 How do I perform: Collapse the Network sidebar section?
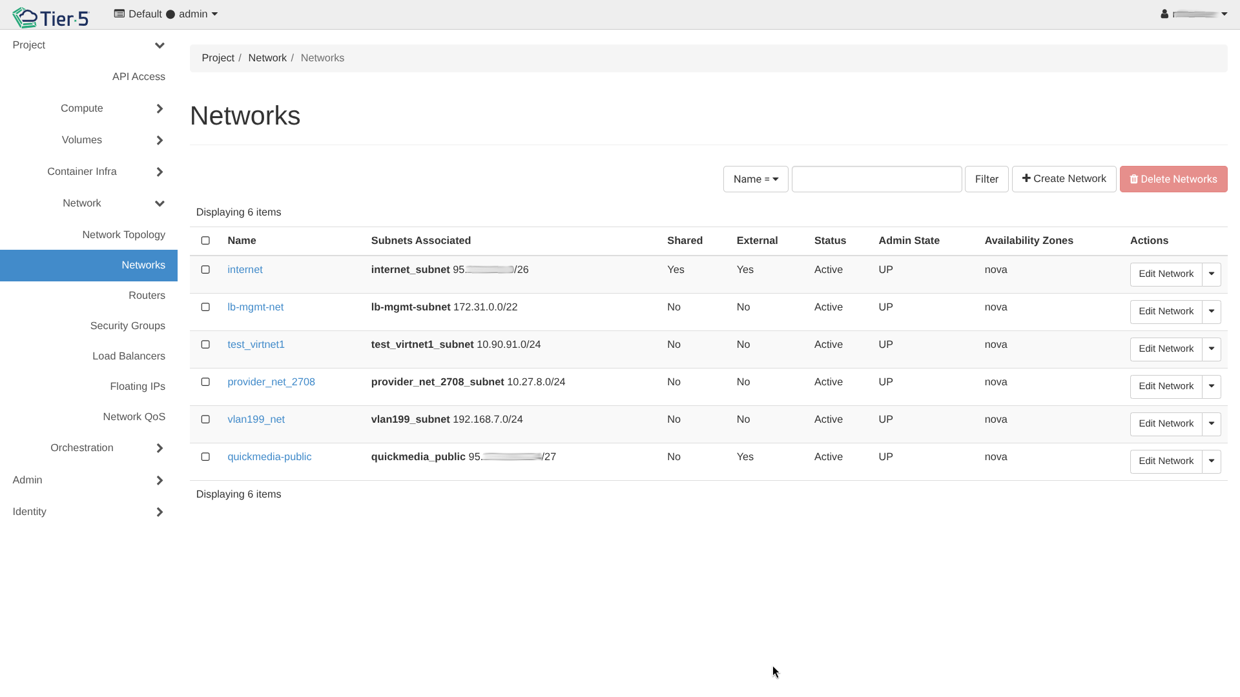coord(160,203)
